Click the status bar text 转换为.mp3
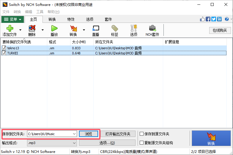 tap(81, 151)
